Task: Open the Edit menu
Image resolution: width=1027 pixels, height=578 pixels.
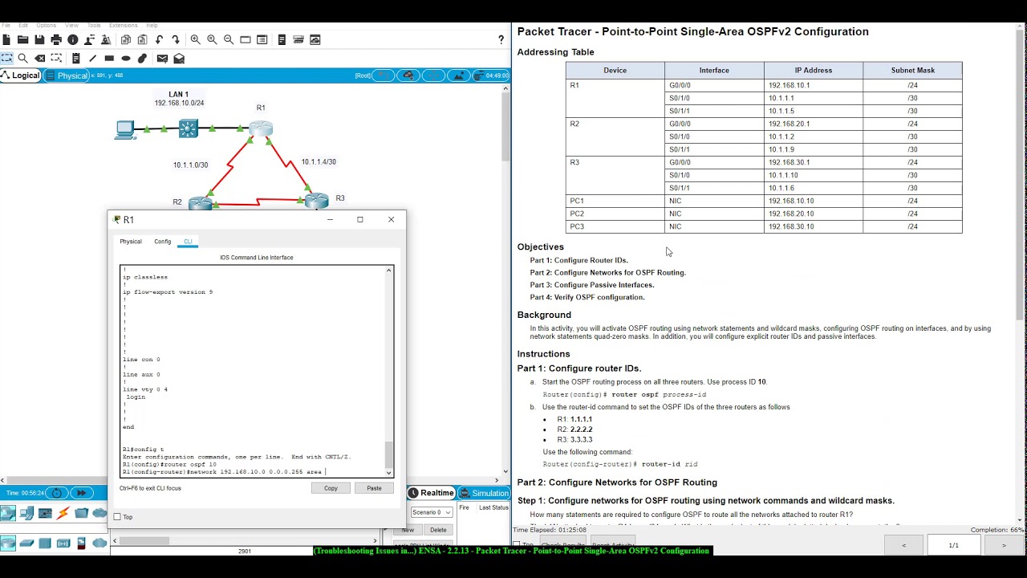Action: coord(23,26)
